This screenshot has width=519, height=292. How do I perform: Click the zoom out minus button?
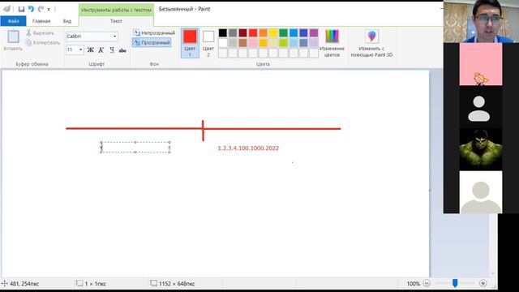[427, 283]
